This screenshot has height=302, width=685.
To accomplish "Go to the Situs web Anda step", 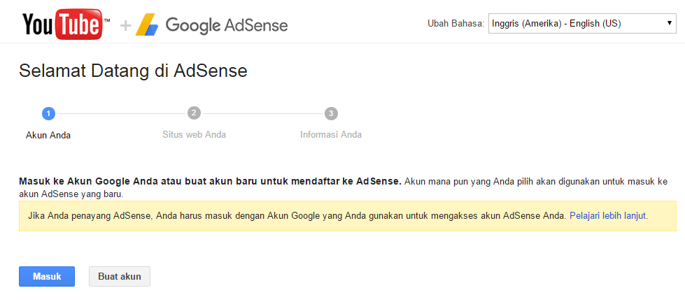I will (194, 134).
